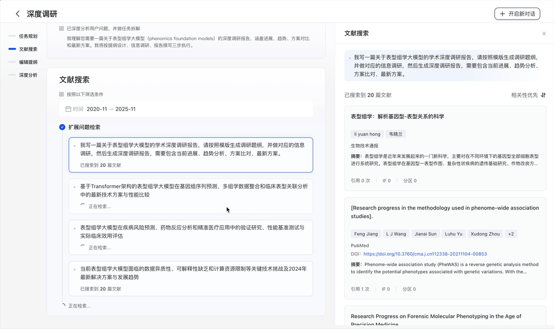Click the 开启新对话 button
This screenshot has width=554, height=329.
click(x=517, y=14)
